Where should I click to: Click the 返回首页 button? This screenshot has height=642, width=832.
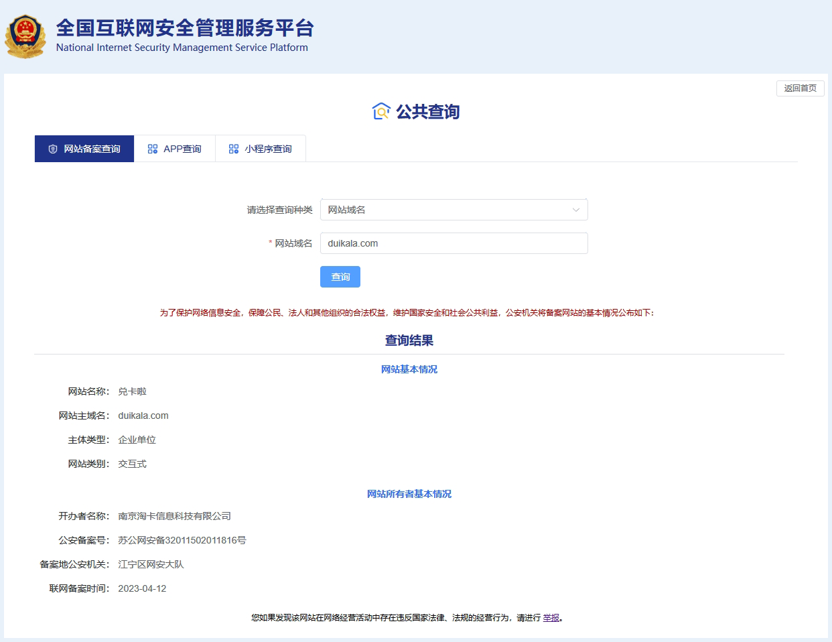(x=801, y=88)
